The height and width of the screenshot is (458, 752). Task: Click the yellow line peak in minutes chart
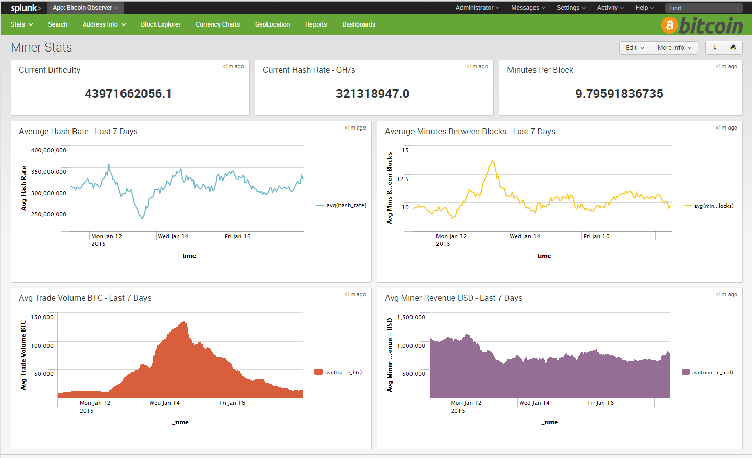[493, 162]
